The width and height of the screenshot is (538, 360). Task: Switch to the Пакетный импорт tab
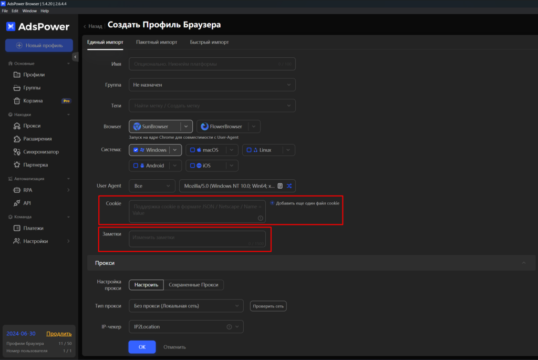pos(157,42)
